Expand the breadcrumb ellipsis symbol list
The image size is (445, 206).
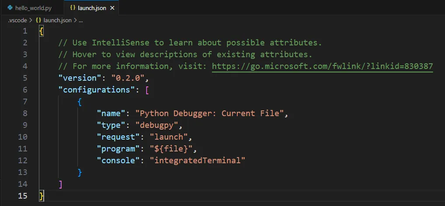pyautogui.click(x=80, y=21)
